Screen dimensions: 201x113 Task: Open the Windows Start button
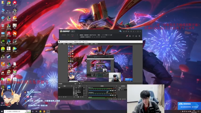click(2, 111)
